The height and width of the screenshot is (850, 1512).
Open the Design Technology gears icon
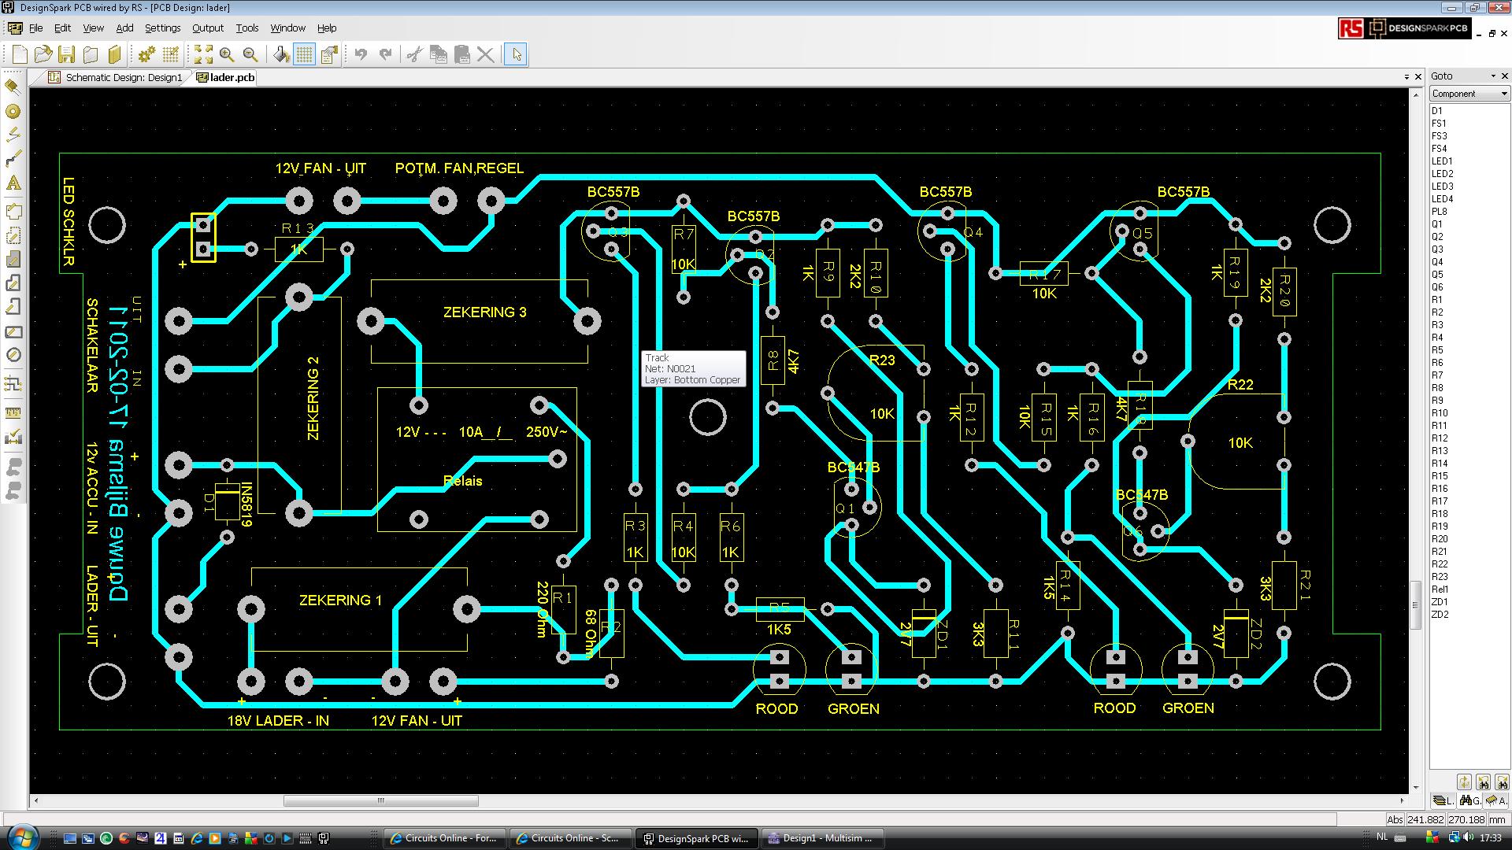pos(146,54)
